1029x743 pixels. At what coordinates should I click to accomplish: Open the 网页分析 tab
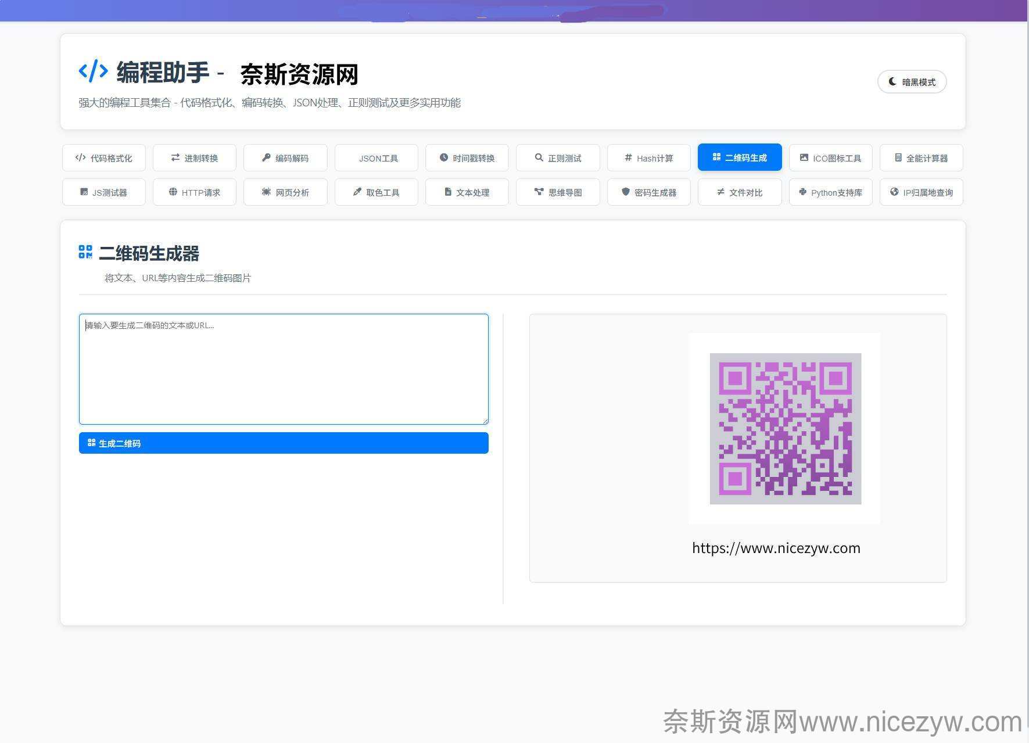(x=285, y=192)
